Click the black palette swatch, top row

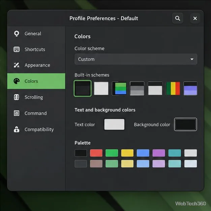[81, 153]
